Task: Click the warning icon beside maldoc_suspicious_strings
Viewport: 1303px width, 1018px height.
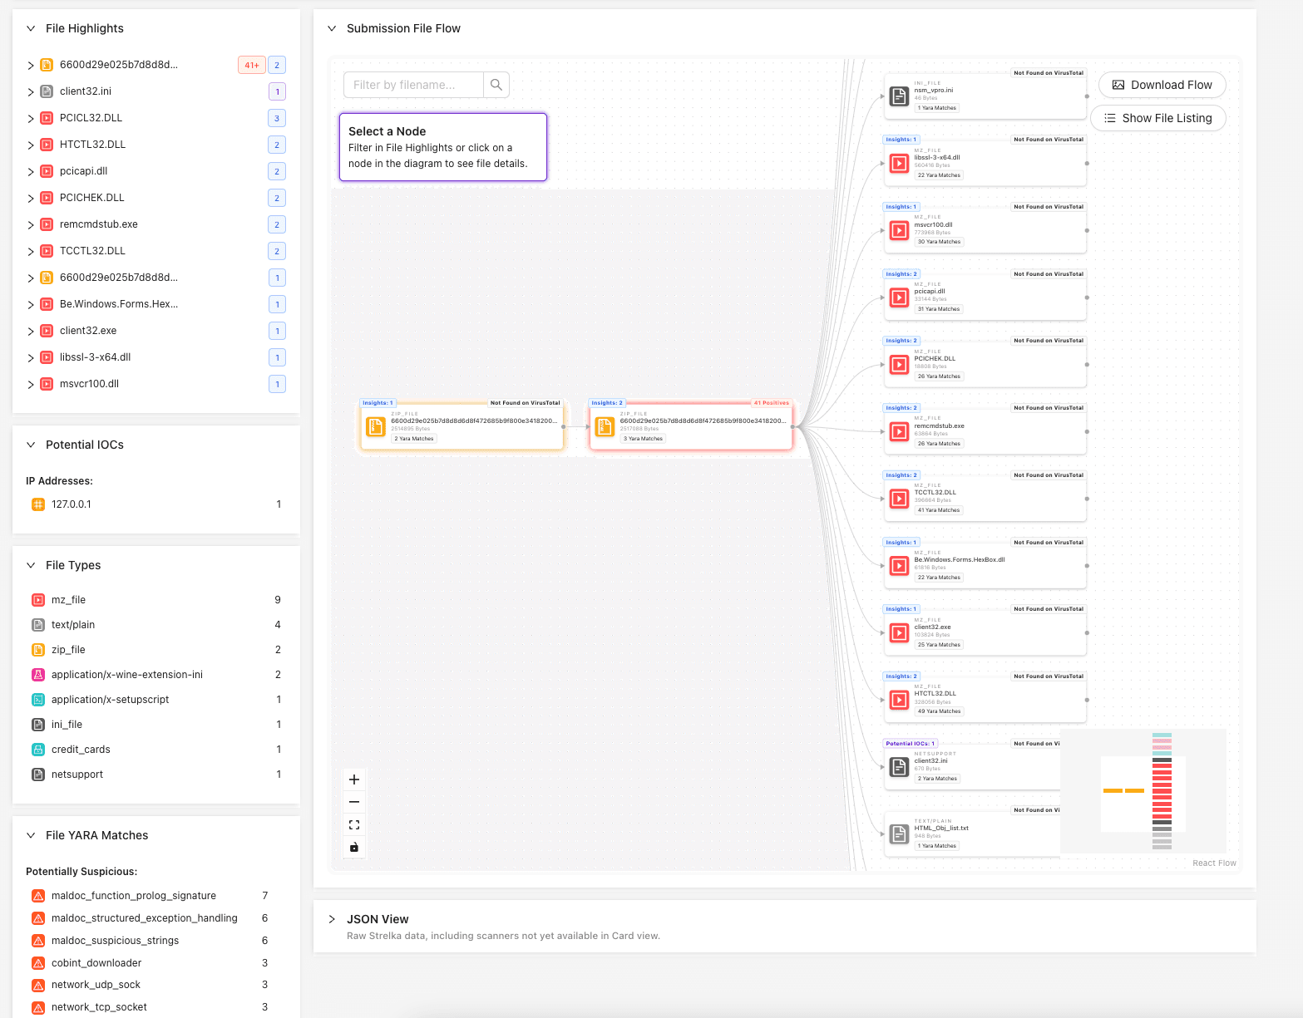Action: point(38,940)
